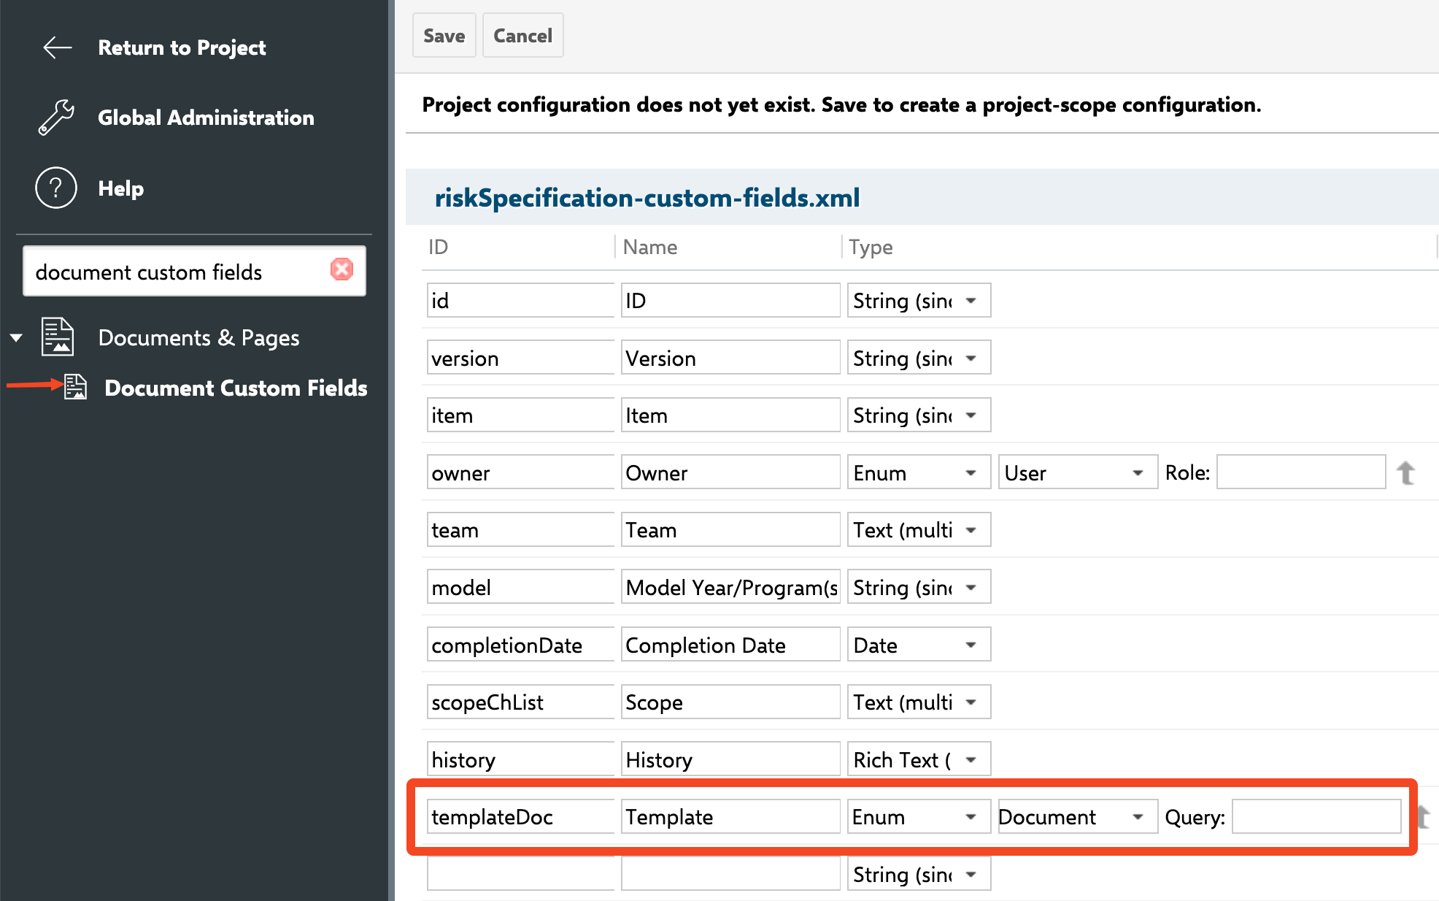Click the up arrow icon in owner row
The width and height of the screenshot is (1439, 901).
tap(1406, 472)
